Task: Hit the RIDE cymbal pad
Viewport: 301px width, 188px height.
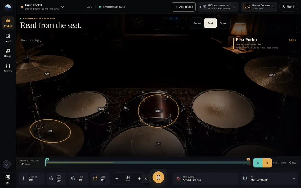Action: 272,75
